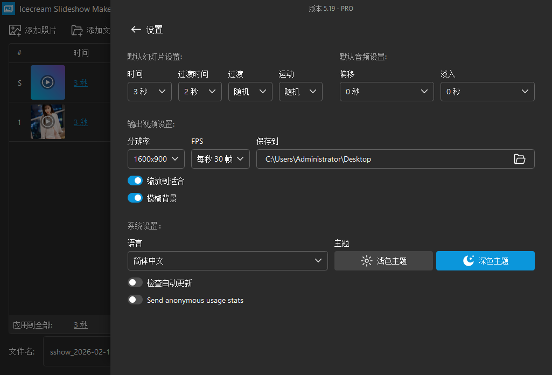The image size is (552, 375).
Task: Click the 文件名 input field
Action: pyautogui.click(x=81, y=351)
